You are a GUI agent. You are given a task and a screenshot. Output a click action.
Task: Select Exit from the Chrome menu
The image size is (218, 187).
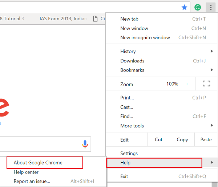pos(162,176)
